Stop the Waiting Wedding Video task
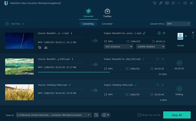Viewport: 196px width, 121px height. click(179, 89)
